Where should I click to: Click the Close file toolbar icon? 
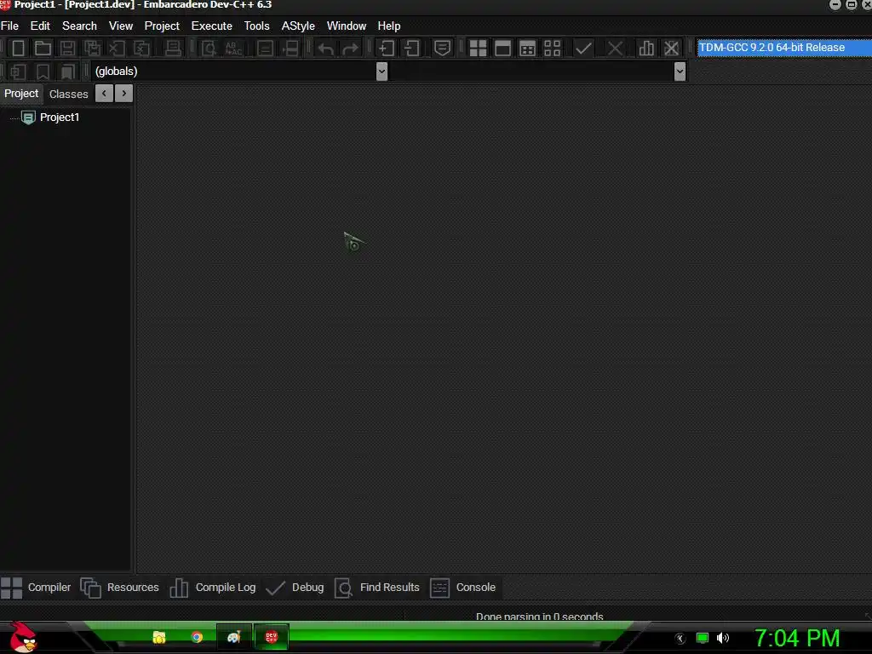pyautogui.click(x=117, y=48)
